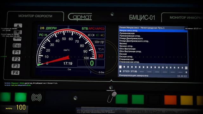Click the line header Некрасовка - Нижегородская

coord(142,28)
